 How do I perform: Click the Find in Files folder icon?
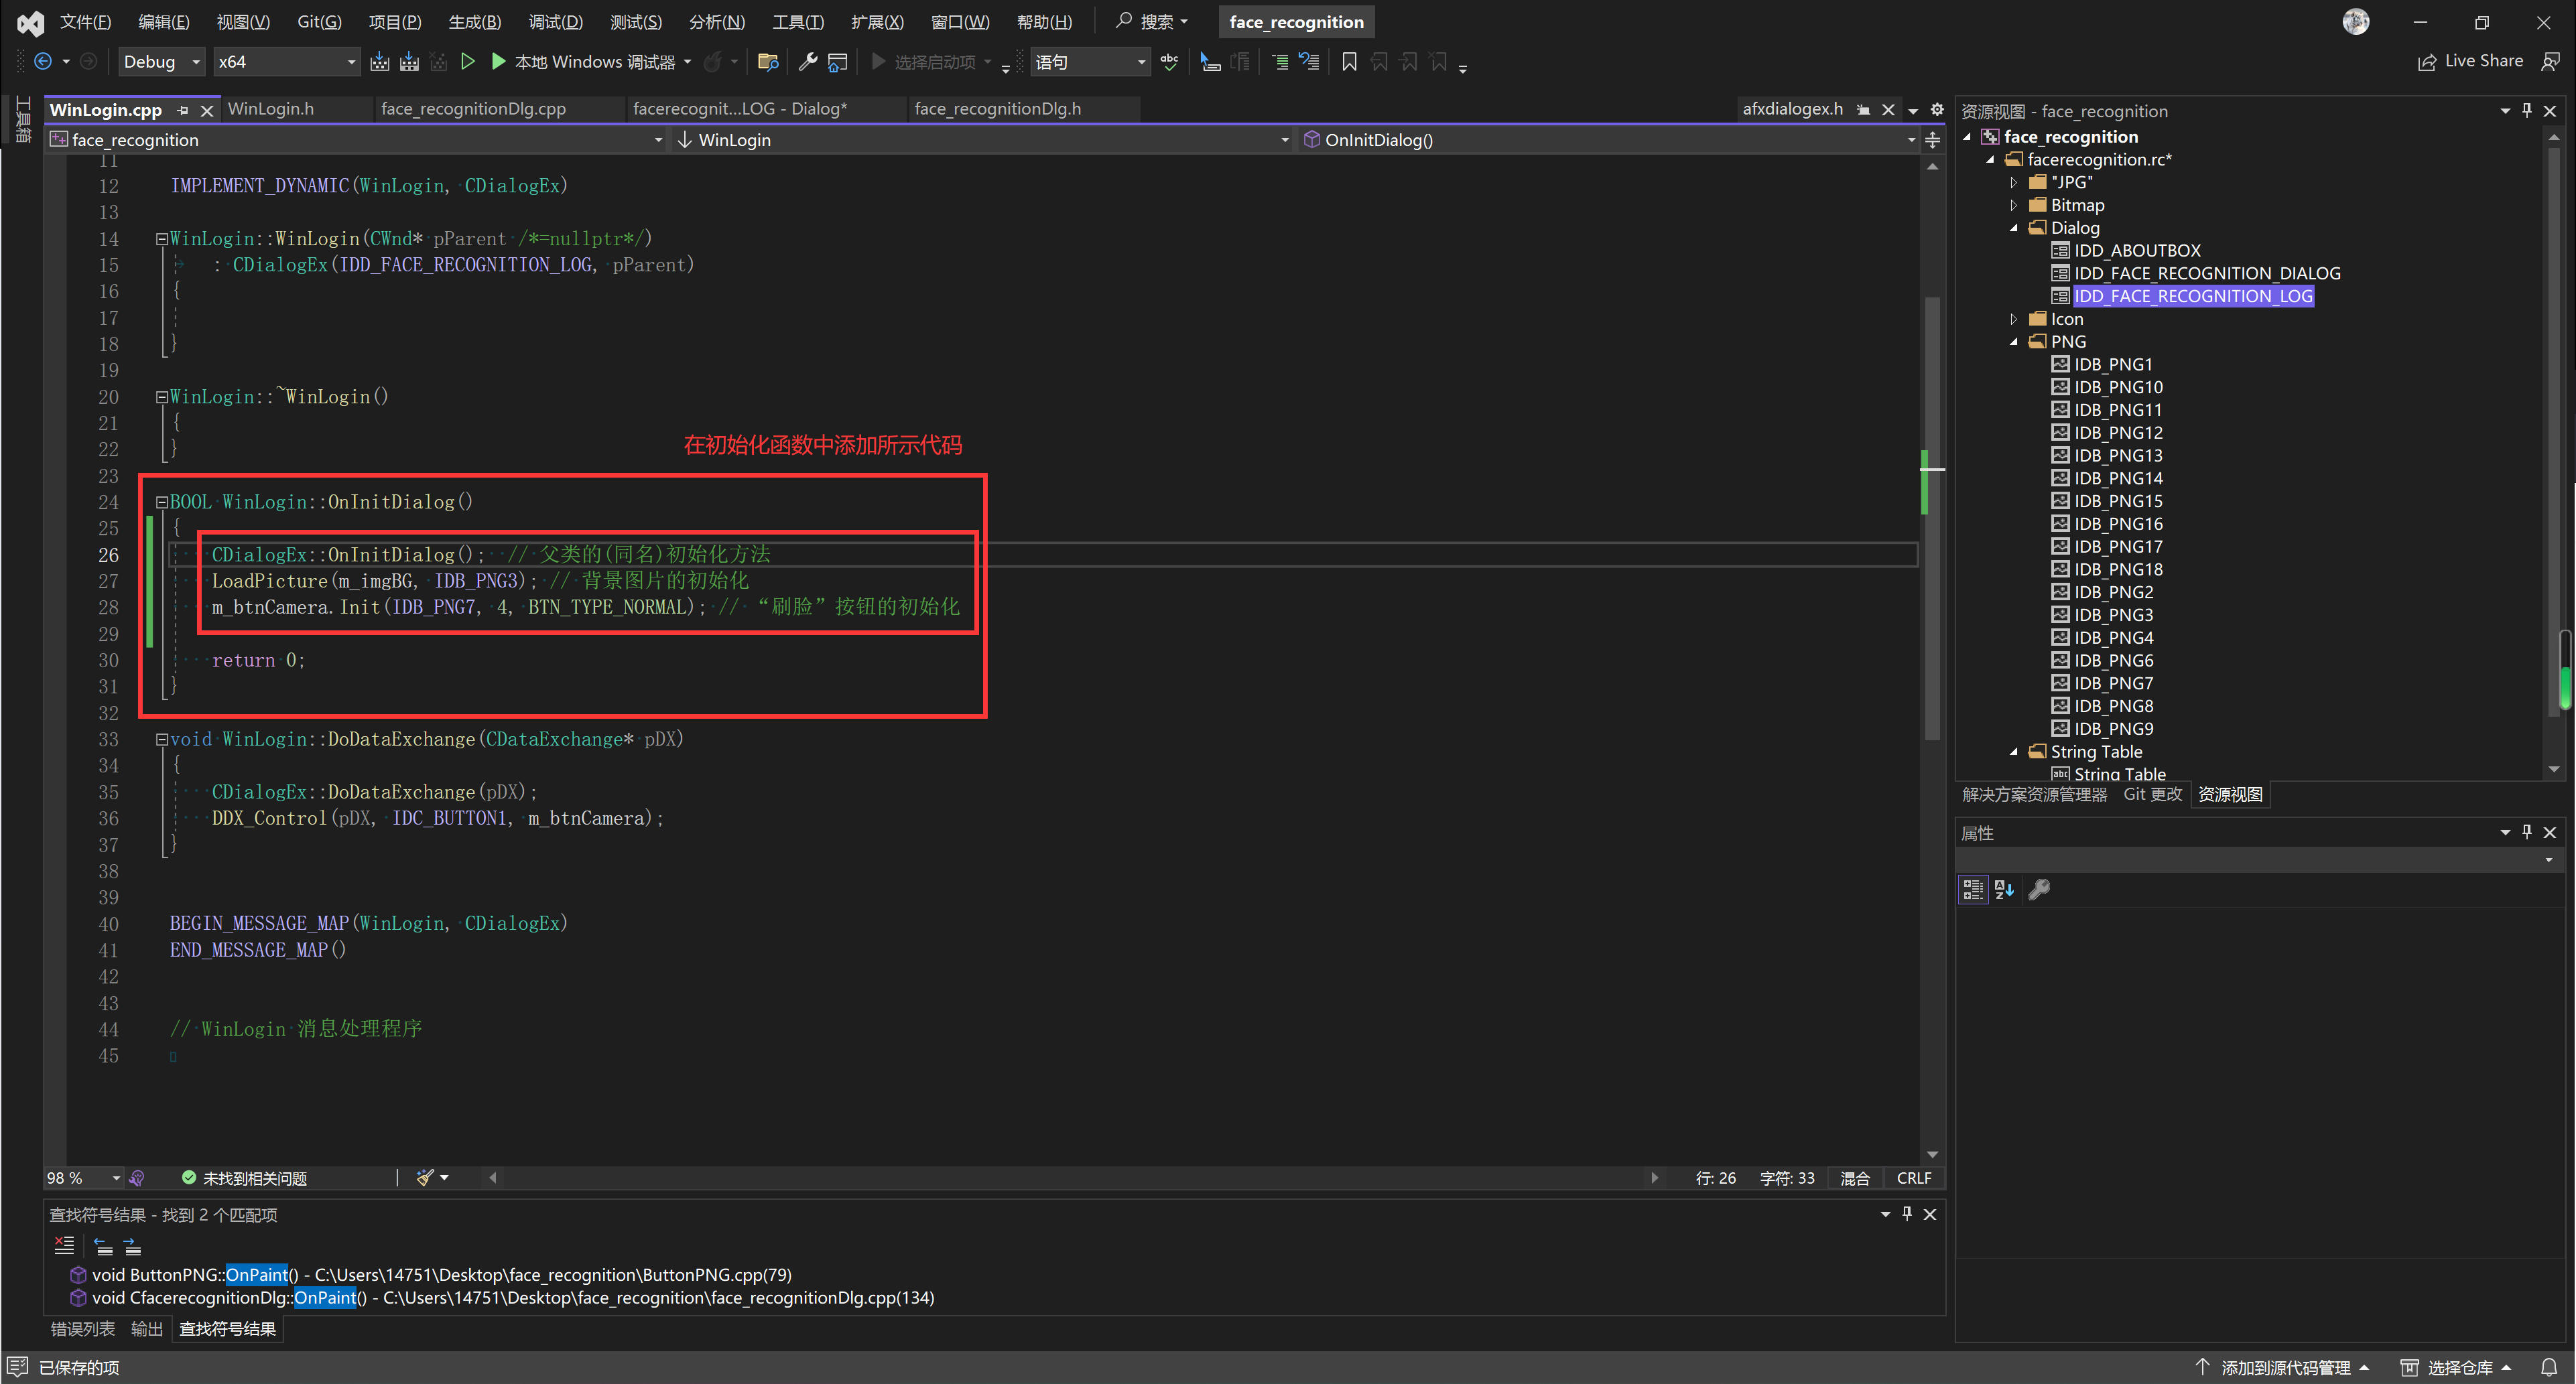click(x=767, y=62)
